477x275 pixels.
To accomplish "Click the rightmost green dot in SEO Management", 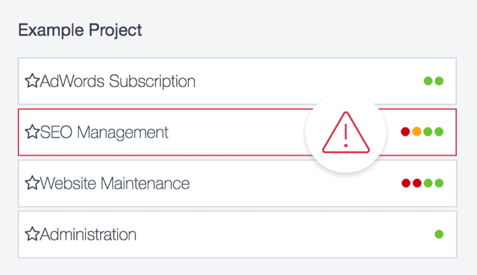I will (439, 132).
